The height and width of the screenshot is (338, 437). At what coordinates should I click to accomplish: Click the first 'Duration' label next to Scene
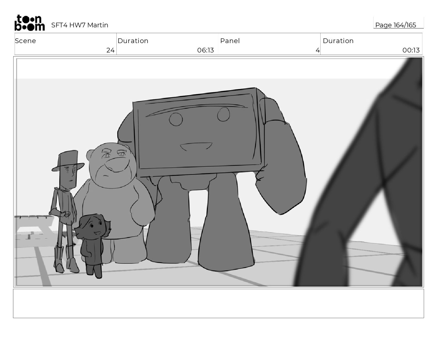[133, 41]
